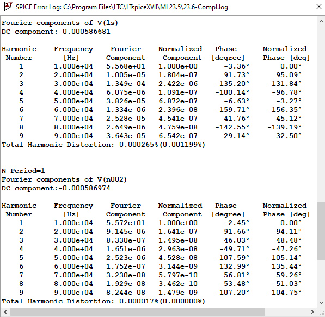Click the normalized phase -104.75°
Viewport: 325px width, 317px height.
click(x=284, y=293)
